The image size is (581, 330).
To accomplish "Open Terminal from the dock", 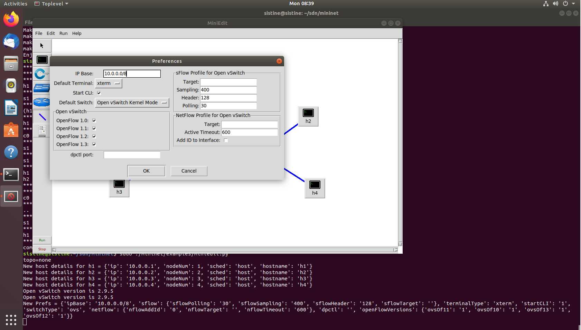I will [x=11, y=174].
